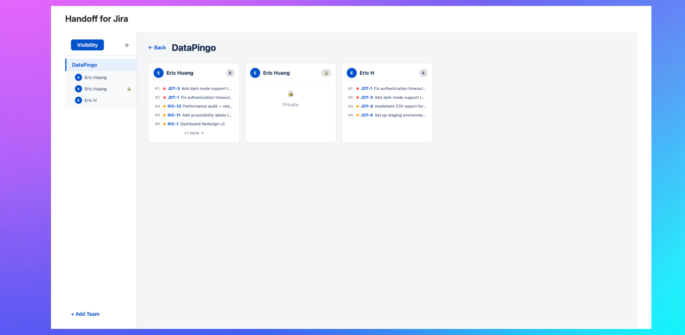
Task: Open the RIC-11 accessibility labels issue
Action: 194,115
